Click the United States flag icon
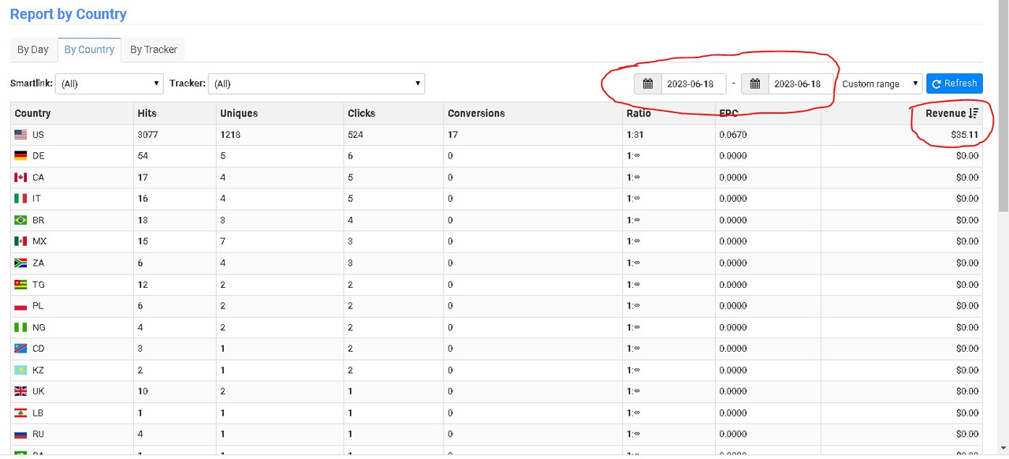This screenshot has height=459, width=1009. (20, 135)
